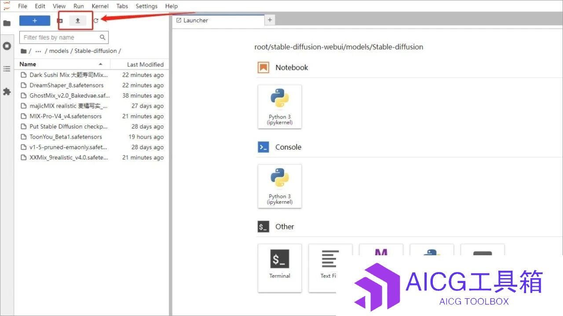Click the Upload Files icon

78,21
